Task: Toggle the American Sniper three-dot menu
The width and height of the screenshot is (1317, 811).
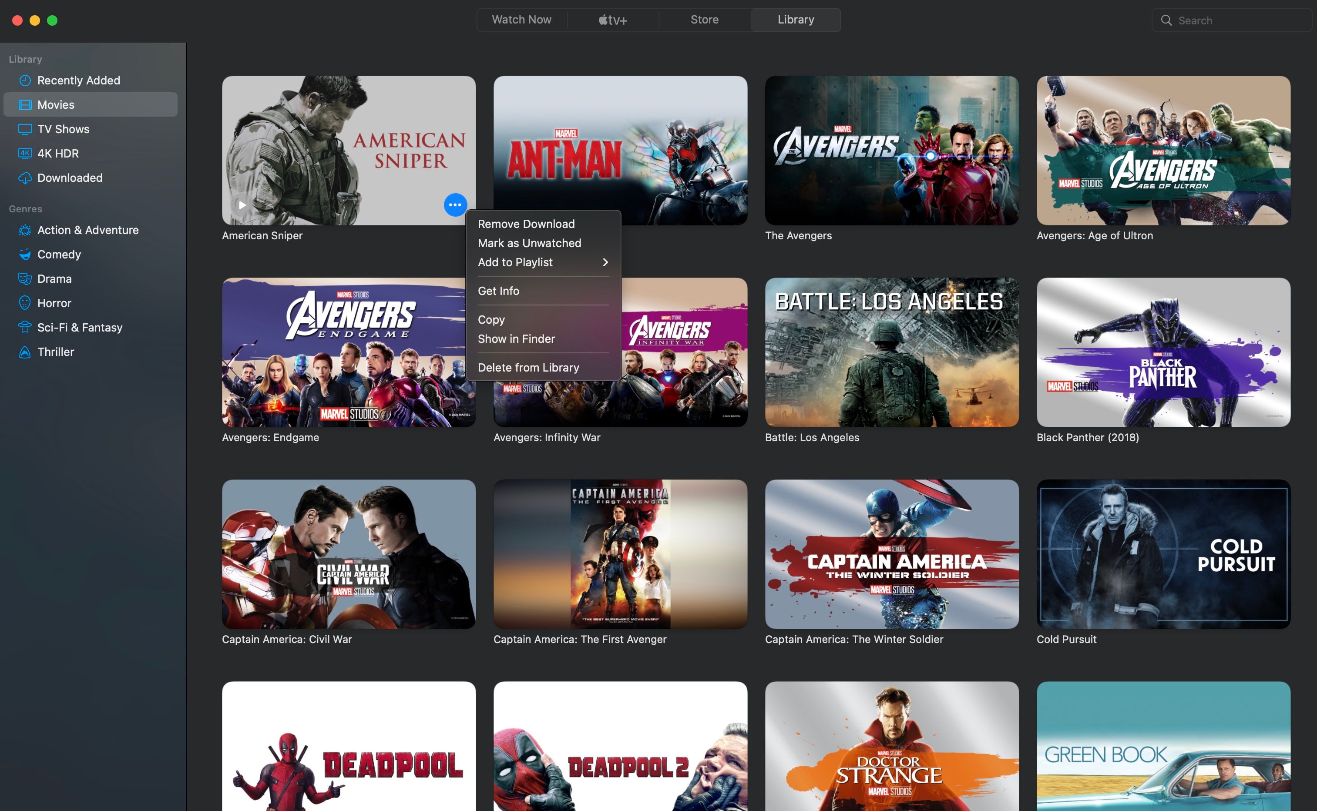Action: [454, 205]
